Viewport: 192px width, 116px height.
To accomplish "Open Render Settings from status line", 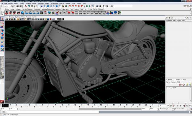I will pos(107,6).
